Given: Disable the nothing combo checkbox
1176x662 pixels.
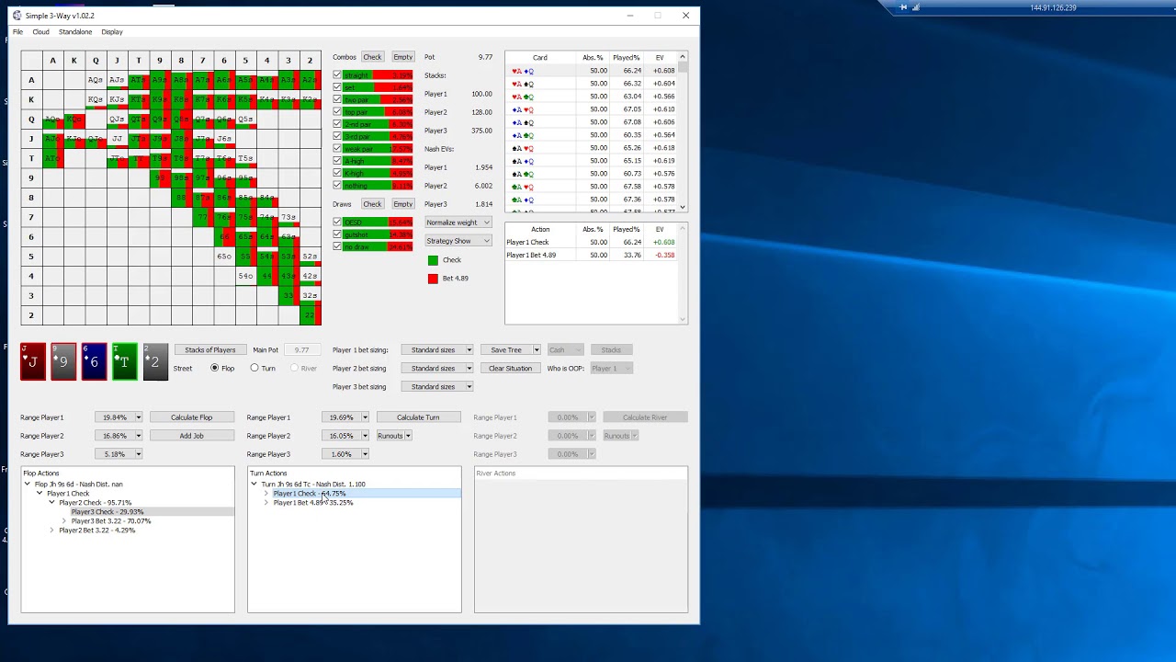Looking at the screenshot, I should (337, 186).
